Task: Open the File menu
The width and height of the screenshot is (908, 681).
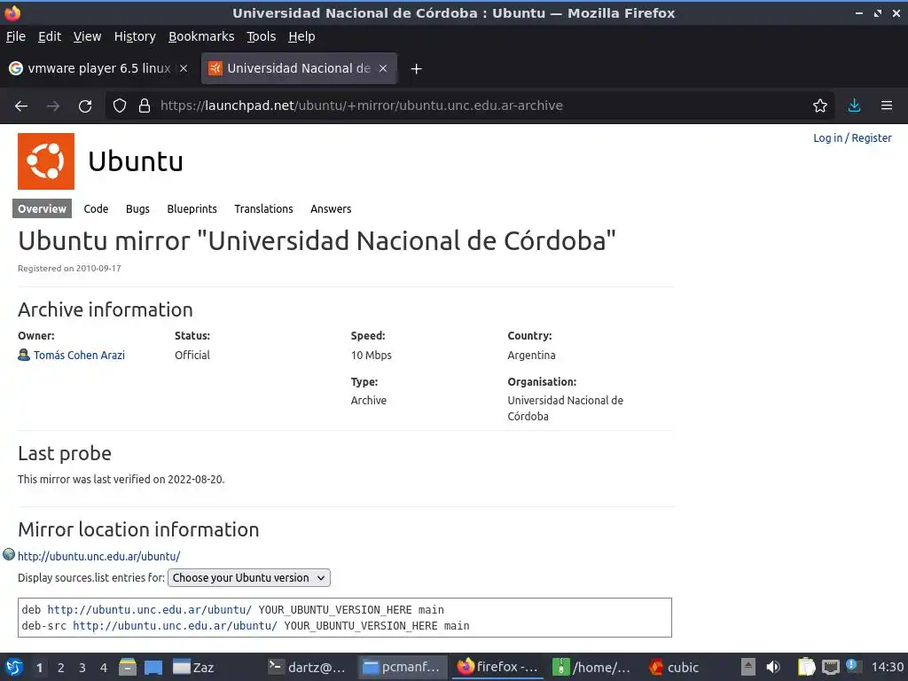Action: coord(16,36)
